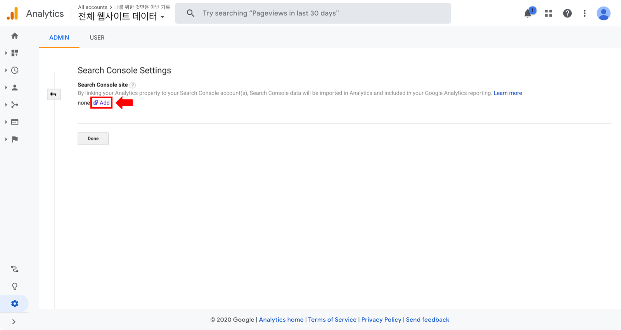Open notifications bell icon
Image resolution: width=621 pixels, height=330 pixels.
pos(528,13)
